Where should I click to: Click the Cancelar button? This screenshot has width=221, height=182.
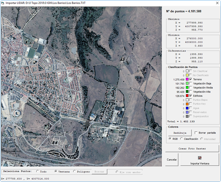tap(172, 160)
